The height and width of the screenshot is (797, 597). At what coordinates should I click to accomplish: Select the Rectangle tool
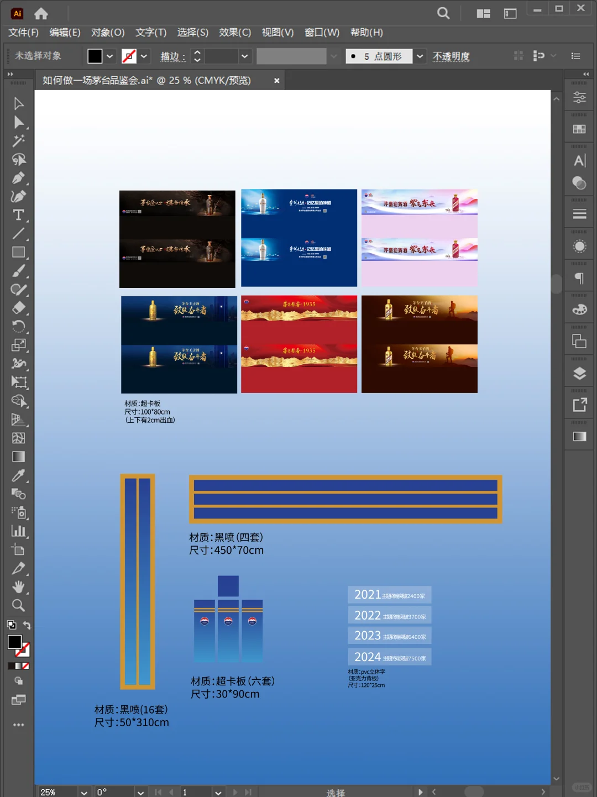pyautogui.click(x=19, y=252)
